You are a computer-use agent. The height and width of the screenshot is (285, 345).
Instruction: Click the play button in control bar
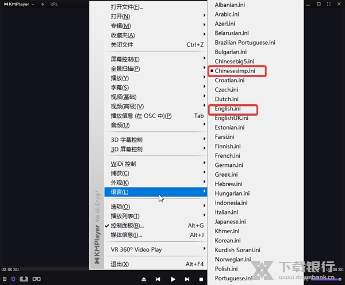pos(172,279)
